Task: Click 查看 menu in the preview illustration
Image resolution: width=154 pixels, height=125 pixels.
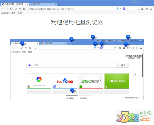Action: point(103,41)
